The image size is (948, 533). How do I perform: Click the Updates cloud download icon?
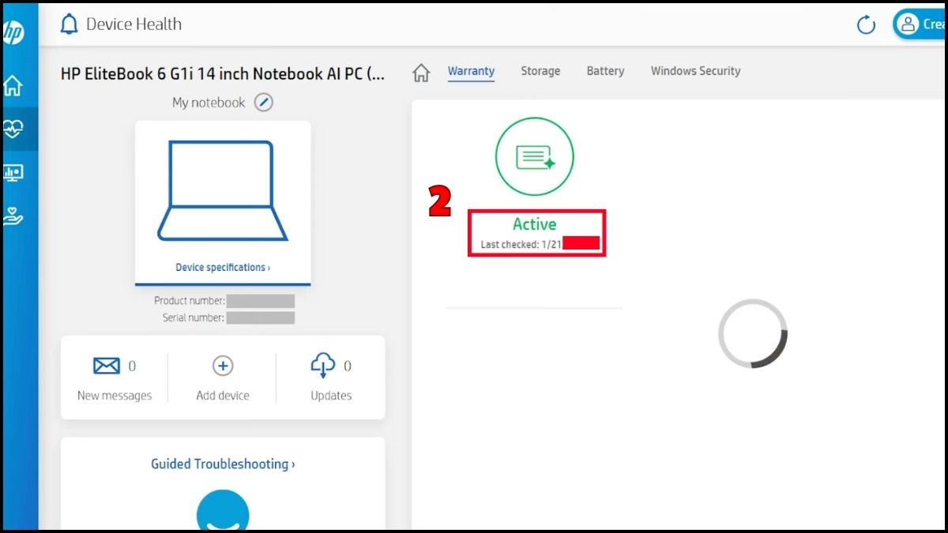pyautogui.click(x=323, y=366)
